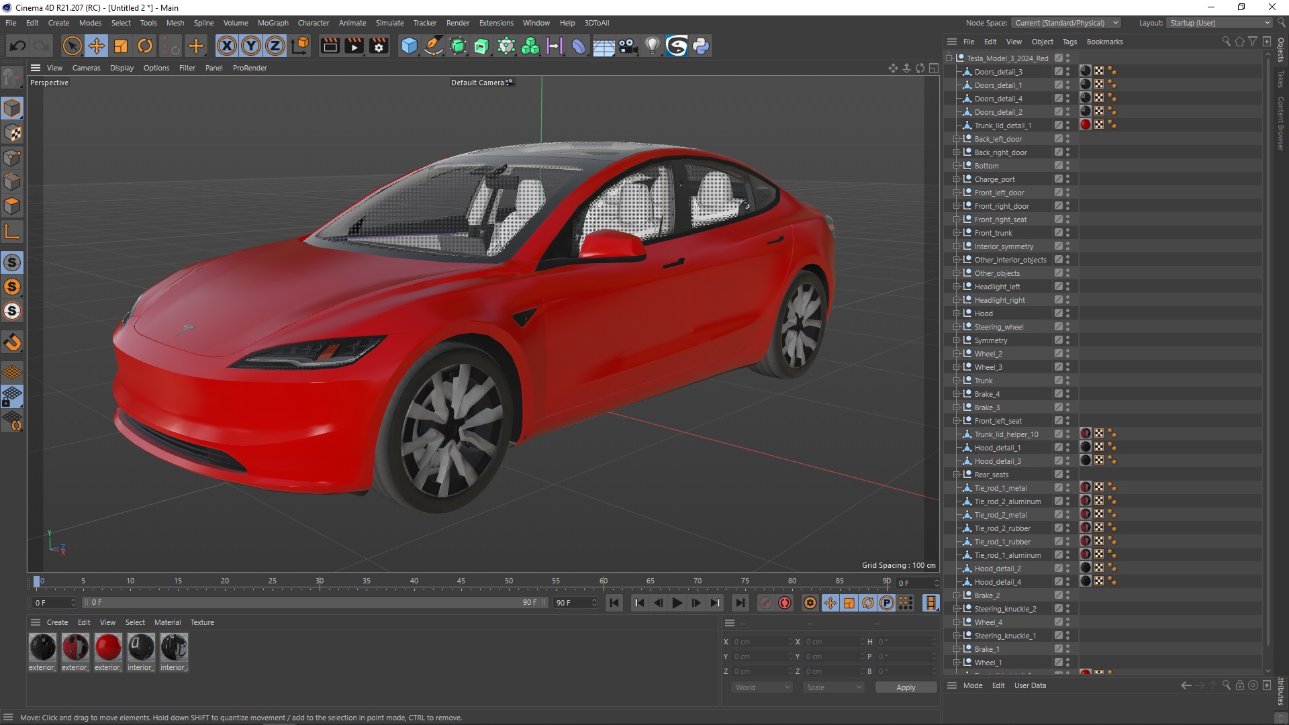
Task: Add a Cube primitive object
Action: pos(409,46)
